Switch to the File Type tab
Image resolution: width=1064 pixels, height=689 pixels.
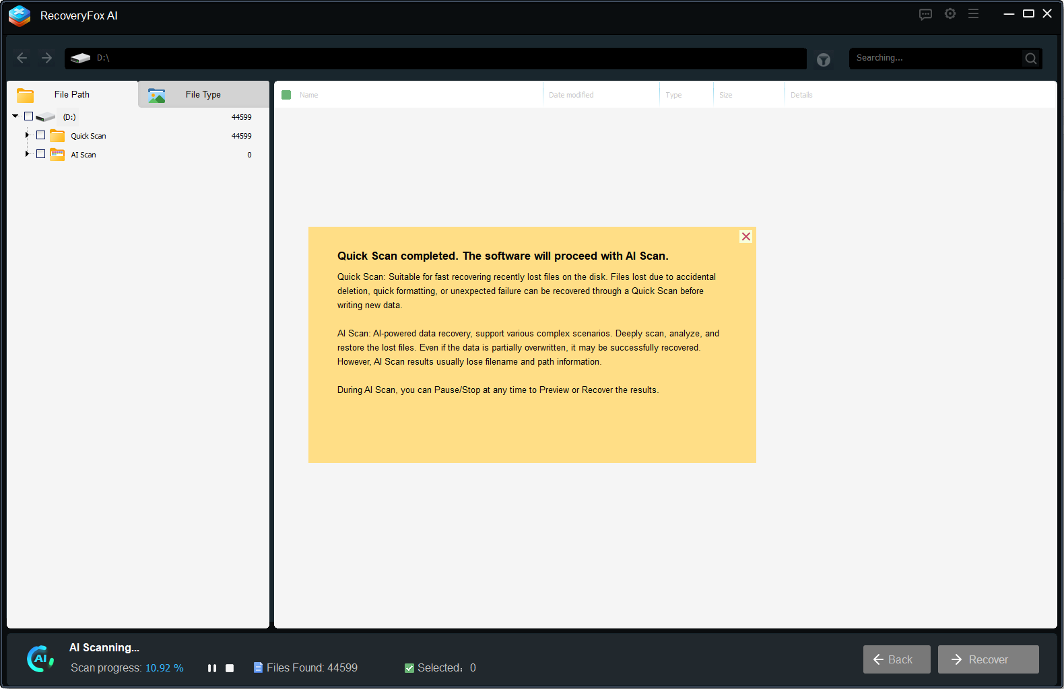(x=203, y=94)
